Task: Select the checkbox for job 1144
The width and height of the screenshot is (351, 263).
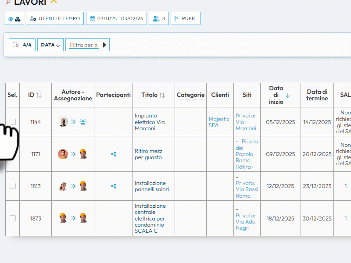Action: 13,122
